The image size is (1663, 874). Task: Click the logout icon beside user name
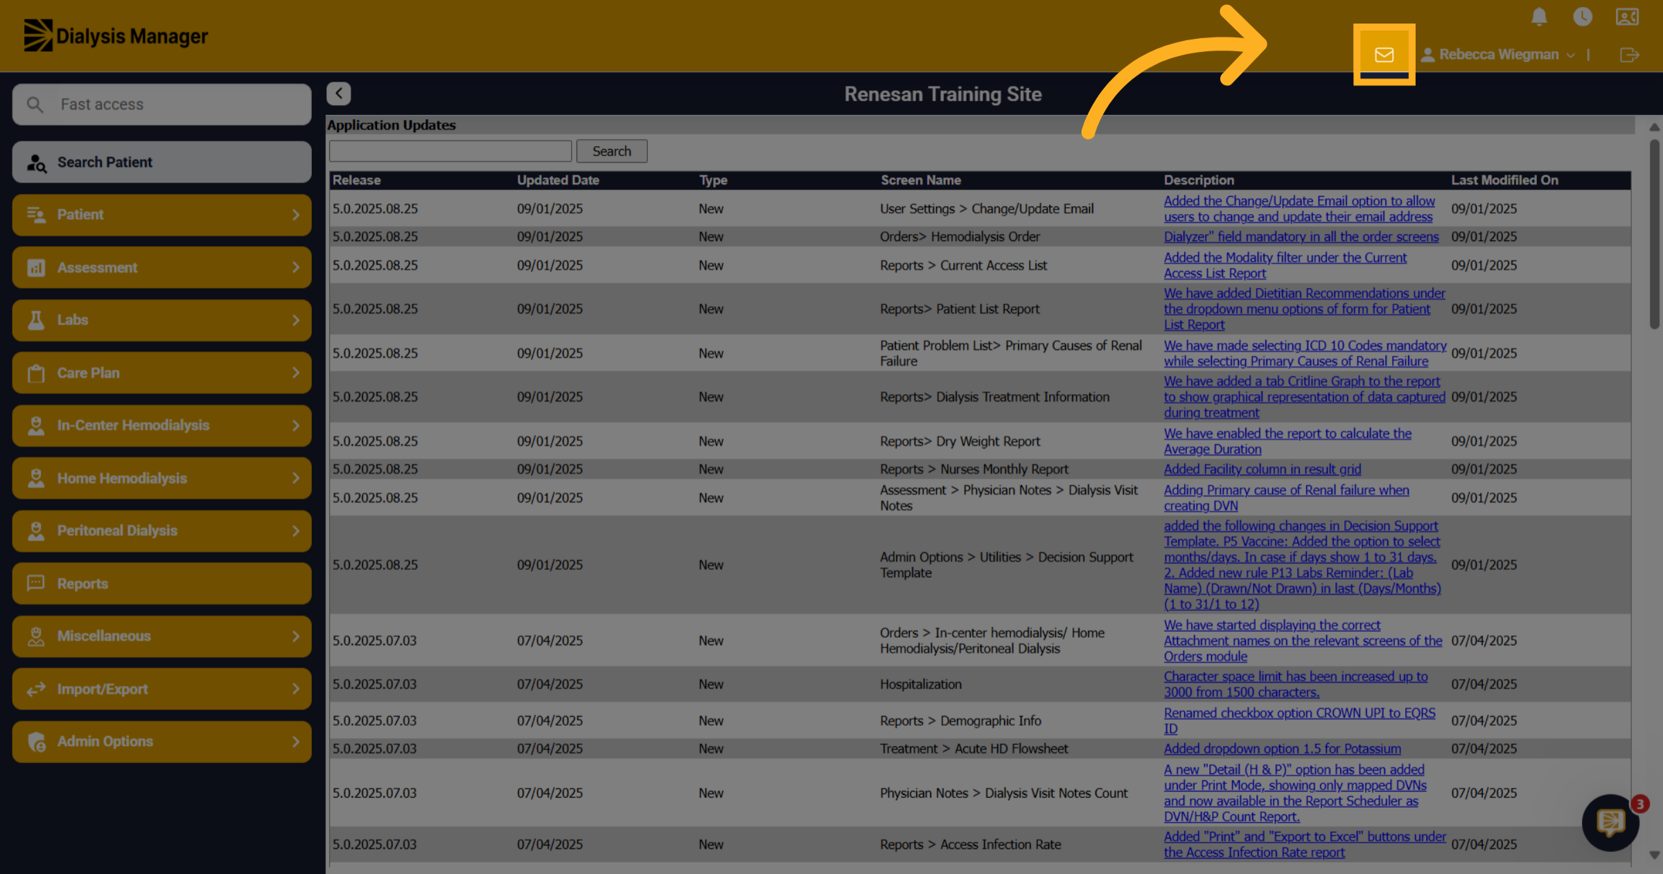pyautogui.click(x=1630, y=55)
